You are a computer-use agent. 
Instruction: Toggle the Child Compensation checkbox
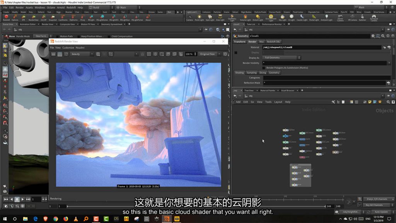coord(108,36)
